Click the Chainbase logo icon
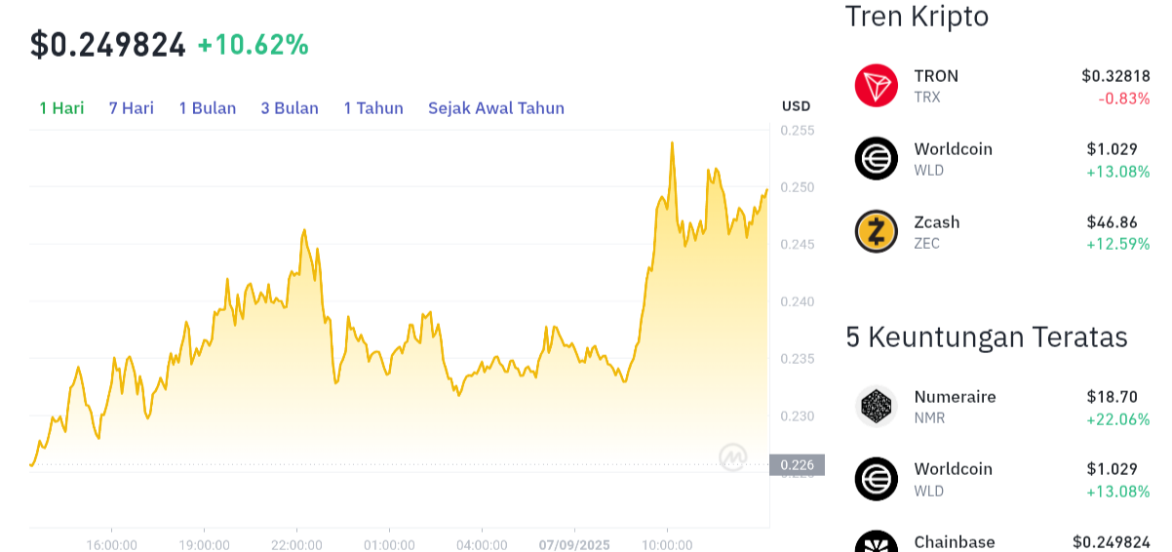Screen dimensions: 1172x552 876,541
